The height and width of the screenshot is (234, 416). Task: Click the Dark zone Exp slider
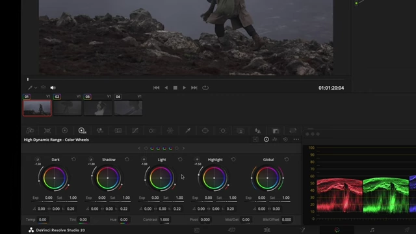pyautogui.click(x=42, y=201)
